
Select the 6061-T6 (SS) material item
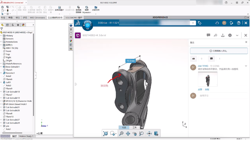click(x=12, y=48)
